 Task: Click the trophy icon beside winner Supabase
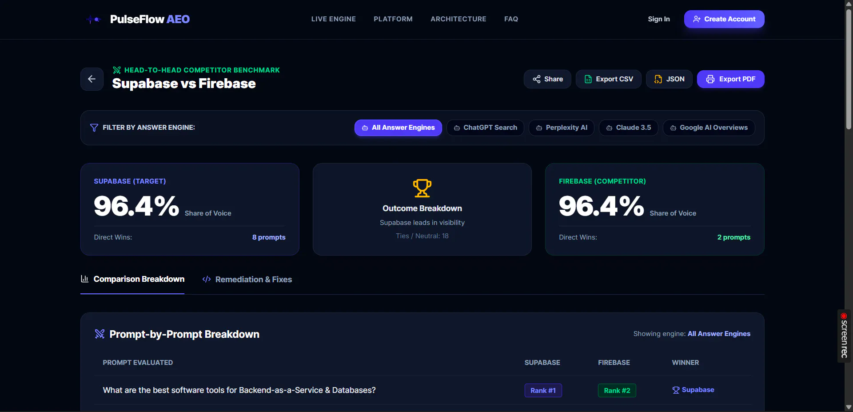pyautogui.click(x=676, y=390)
